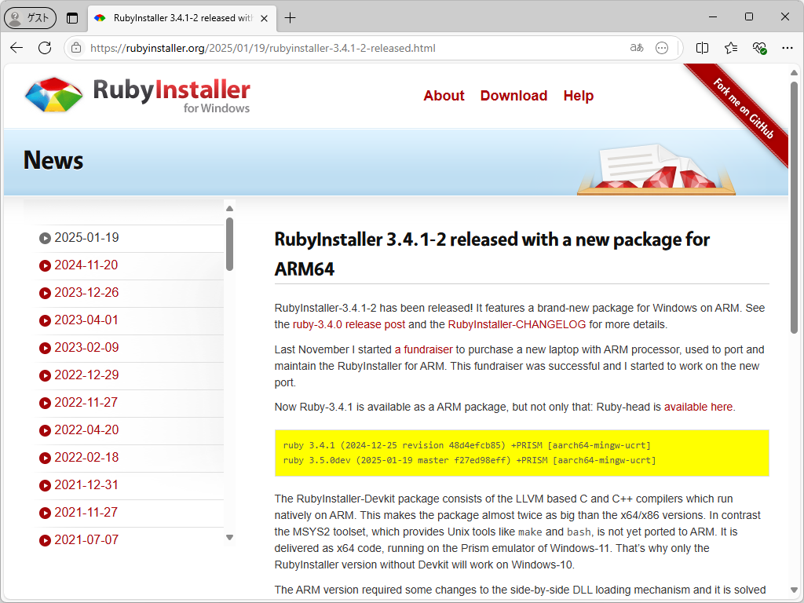Click the main page scrollbar thumb
The width and height of the screenshot is (804, 603).
(x=795, y=207)
